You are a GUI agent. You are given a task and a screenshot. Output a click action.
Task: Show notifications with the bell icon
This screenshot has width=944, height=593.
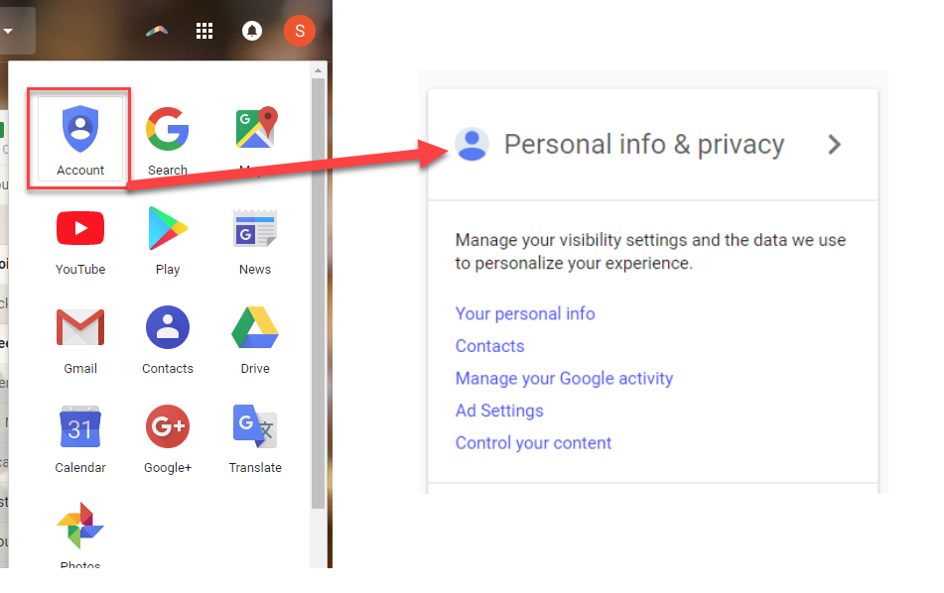[252, 31]
